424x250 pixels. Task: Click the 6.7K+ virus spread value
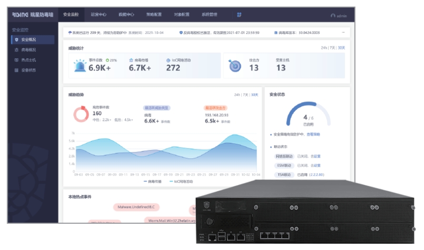click(x=140, y=68)
